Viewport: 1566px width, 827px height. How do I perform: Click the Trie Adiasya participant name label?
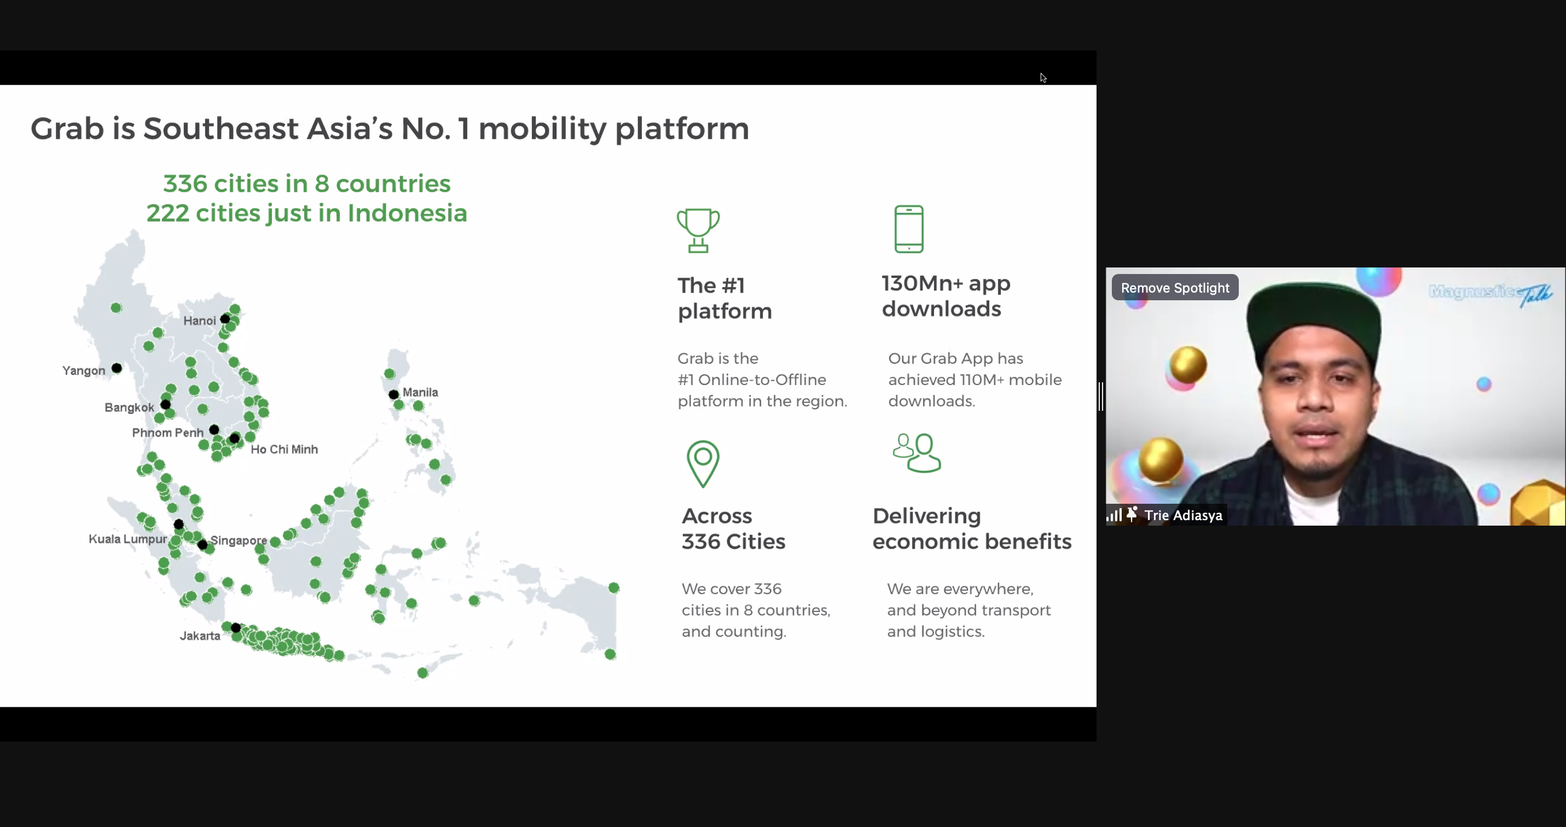[x=1183, y=515]
